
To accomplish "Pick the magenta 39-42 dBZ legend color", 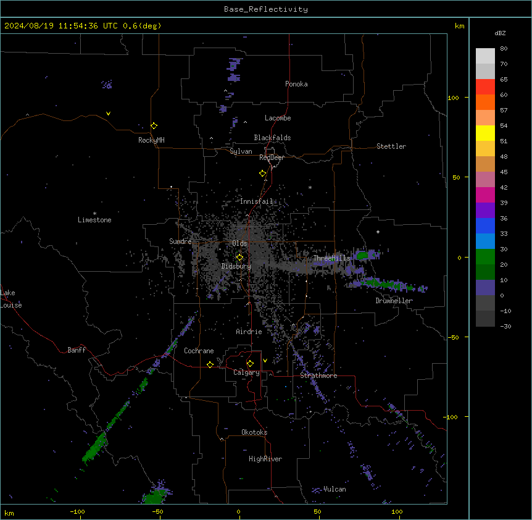I will click(x=485, y=195).
